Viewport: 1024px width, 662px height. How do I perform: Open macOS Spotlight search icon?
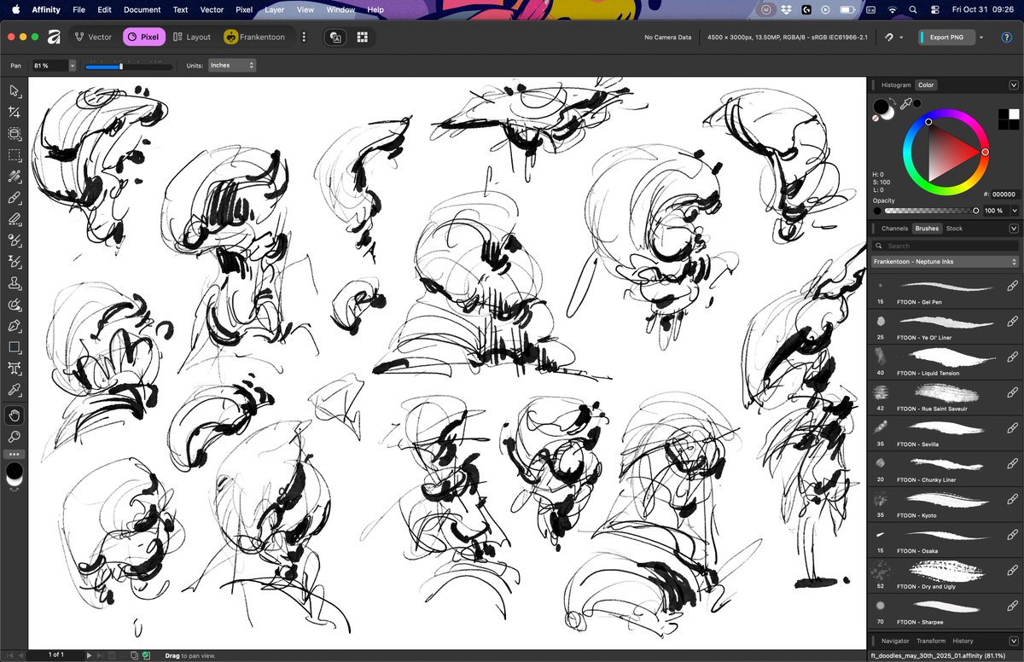[x=912, y=9]
